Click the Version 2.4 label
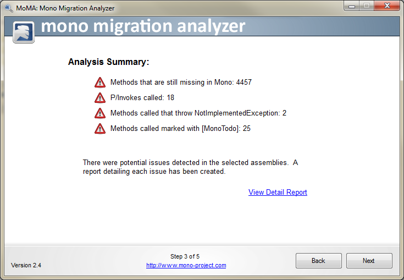This screenshot has width=404, height=280. click(26, 265)
